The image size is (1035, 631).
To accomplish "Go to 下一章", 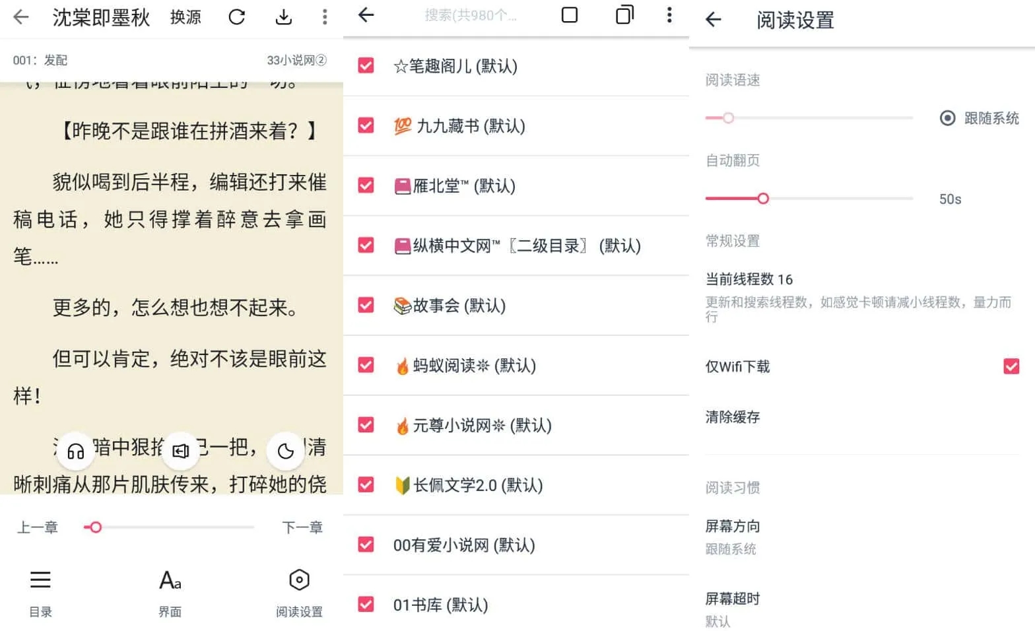I will [x=302, y=527].
